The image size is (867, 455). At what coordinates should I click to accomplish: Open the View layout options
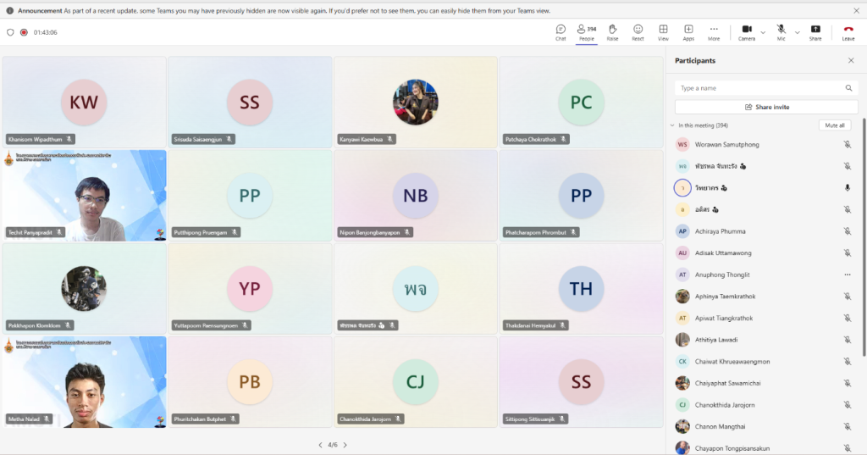coord(663,32)
